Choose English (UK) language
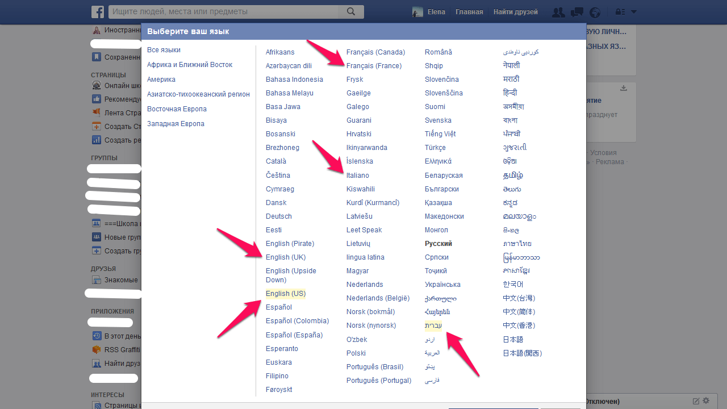727x409 pixels. pyautogui.click(x=286, y=257)
